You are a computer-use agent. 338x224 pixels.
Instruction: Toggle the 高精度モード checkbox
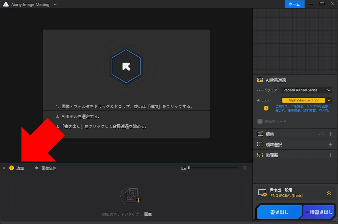point(260,121)
